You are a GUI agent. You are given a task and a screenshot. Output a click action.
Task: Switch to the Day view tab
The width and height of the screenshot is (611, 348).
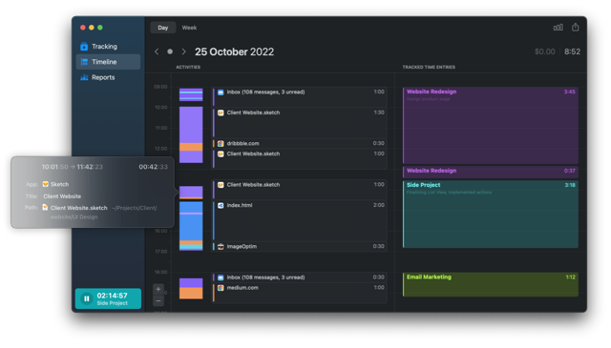click(163, 28)
